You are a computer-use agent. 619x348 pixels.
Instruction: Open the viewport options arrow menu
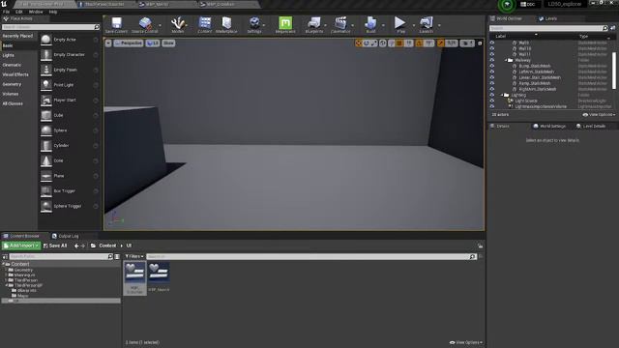tap(108, 43)
